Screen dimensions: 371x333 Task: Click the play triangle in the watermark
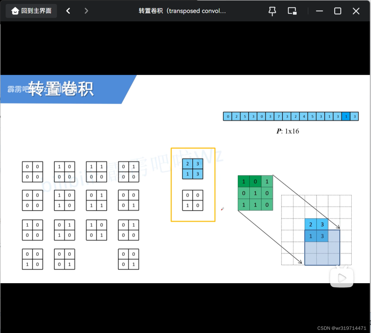coord(342,278)
